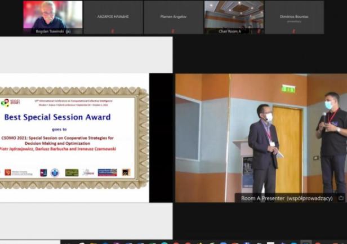Click the muted microphone icon on ΛΑΖΑΡΟΣ ΗΛΙΑΔΗΣ tile
This screenshot has height=244, width=347.
coord(113,31)
